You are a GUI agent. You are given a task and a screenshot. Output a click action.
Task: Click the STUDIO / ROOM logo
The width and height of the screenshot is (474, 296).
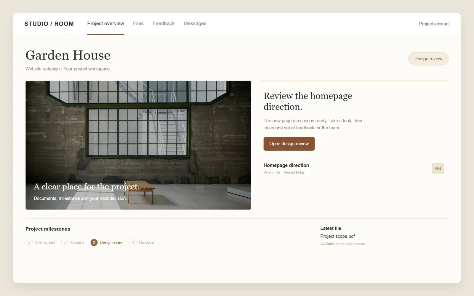coord(49,24)
